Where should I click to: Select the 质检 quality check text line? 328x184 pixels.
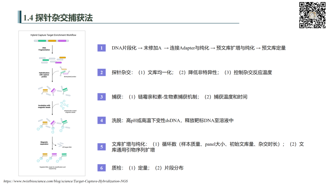(147, 168)
